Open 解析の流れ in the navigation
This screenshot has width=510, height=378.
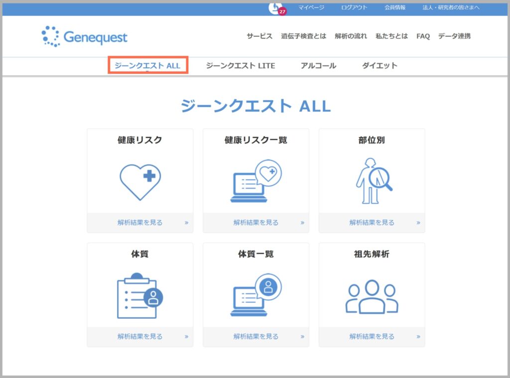pos(351,36)
